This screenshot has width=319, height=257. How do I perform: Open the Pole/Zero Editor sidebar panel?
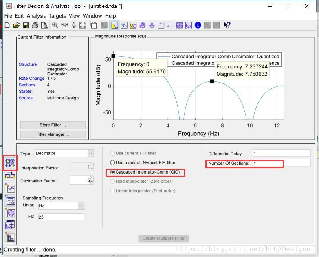tap(10, 213)
